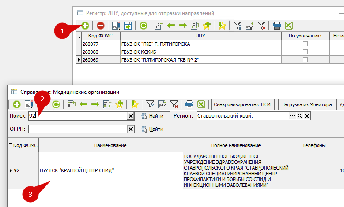Open the column selector in the ЛПУ register grid
The height and width of the screenshot is (207, 344).
tap(79, 36)
